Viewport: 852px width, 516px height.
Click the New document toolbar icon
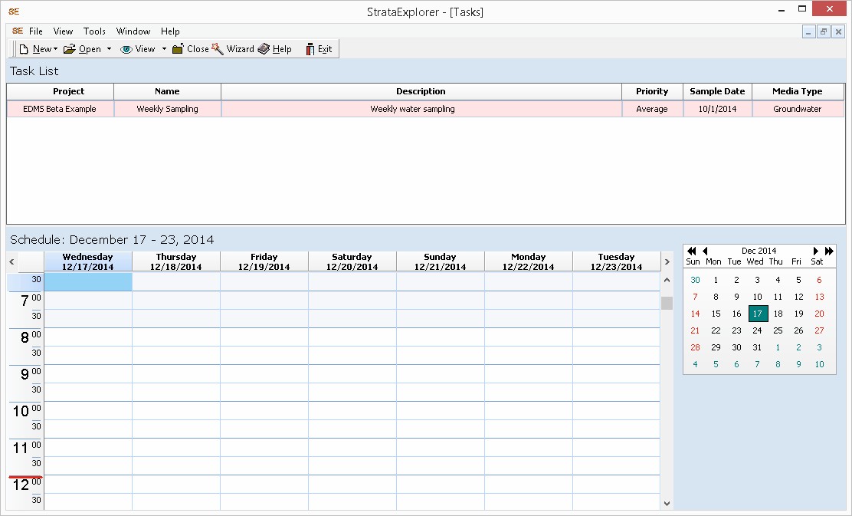[25, 49]
